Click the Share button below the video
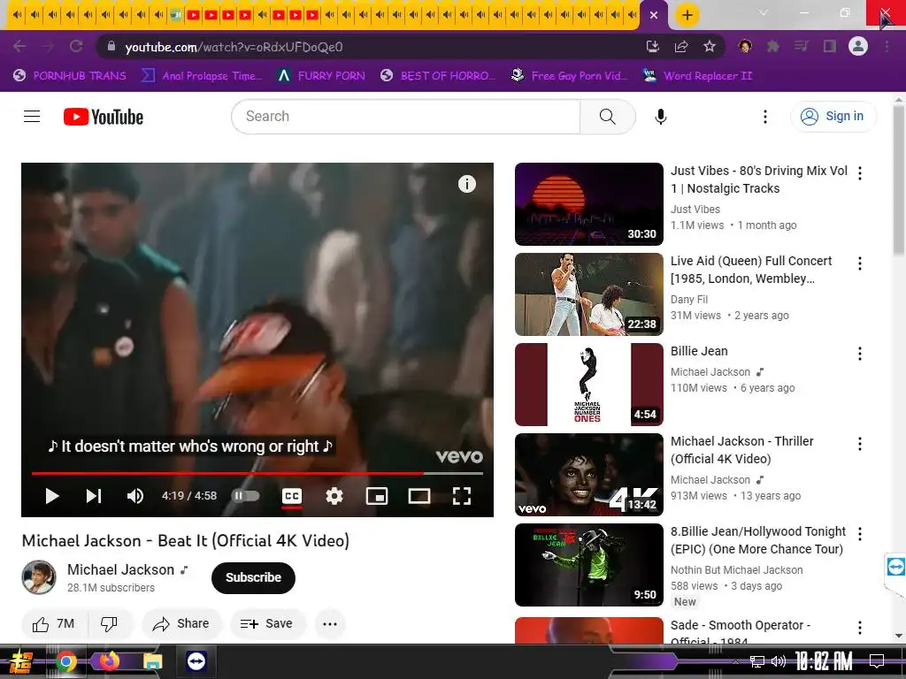Viewport: 906px width, 679px height. [181, 623]
